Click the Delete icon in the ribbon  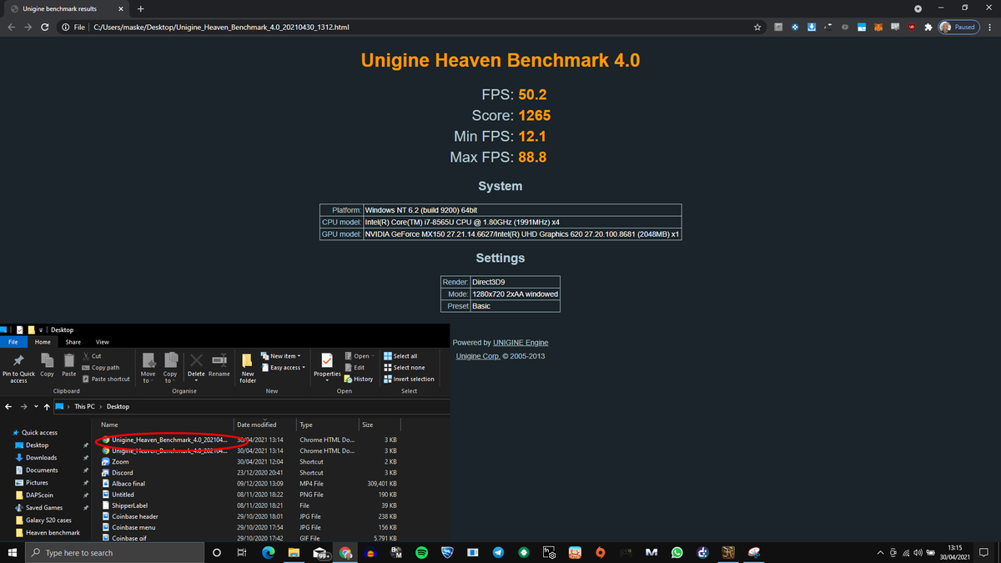(195, 363)
